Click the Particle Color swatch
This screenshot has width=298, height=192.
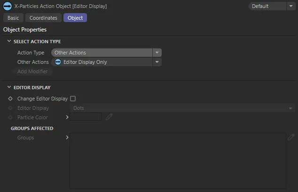86,117
